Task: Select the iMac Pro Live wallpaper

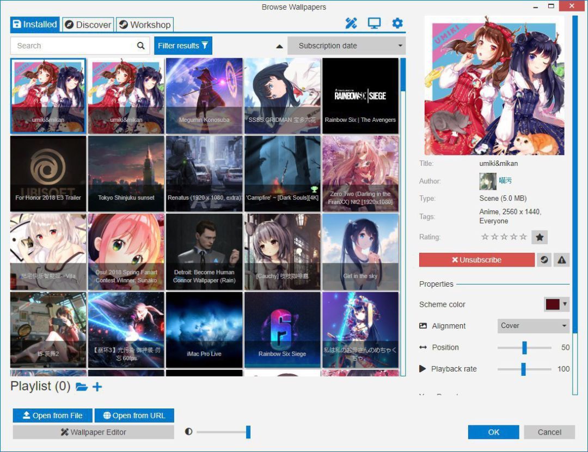Action: tap(204, 330)
